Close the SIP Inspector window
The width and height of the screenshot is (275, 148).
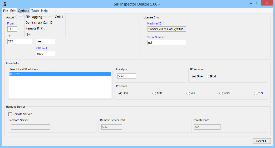267,3
